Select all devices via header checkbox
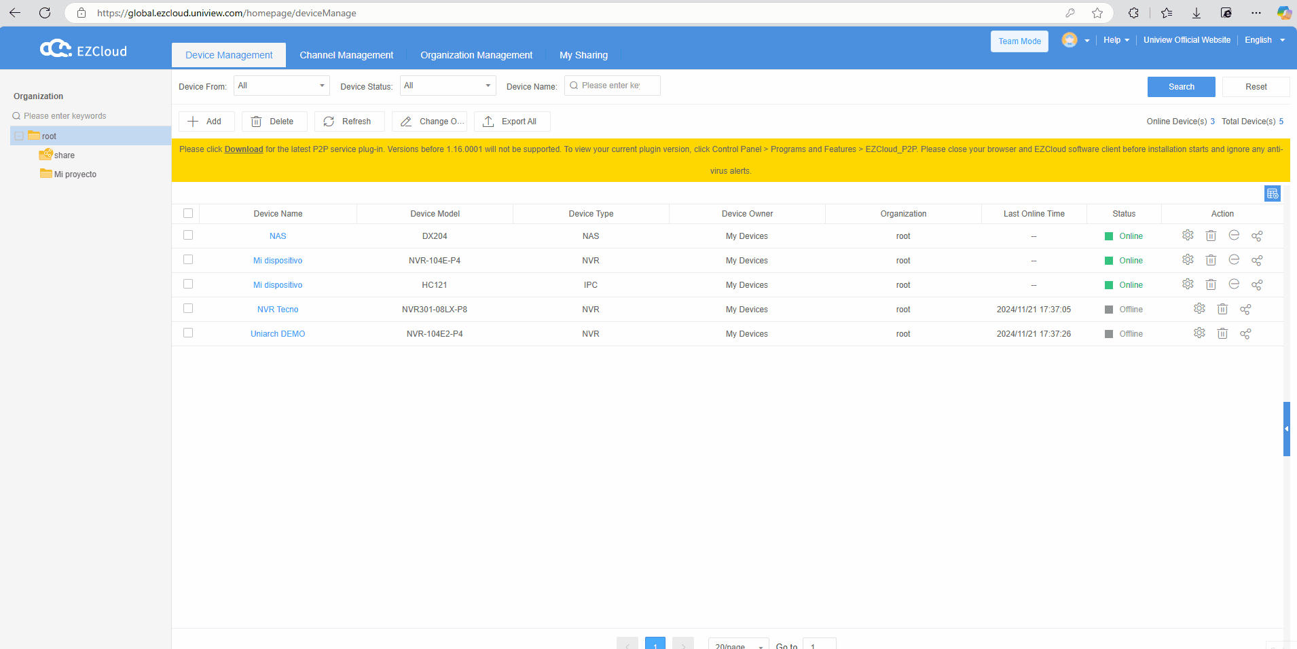Viewport: 1297px width, 649px height. (x=188, y=213)
